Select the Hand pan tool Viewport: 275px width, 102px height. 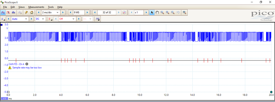point(157,12)
